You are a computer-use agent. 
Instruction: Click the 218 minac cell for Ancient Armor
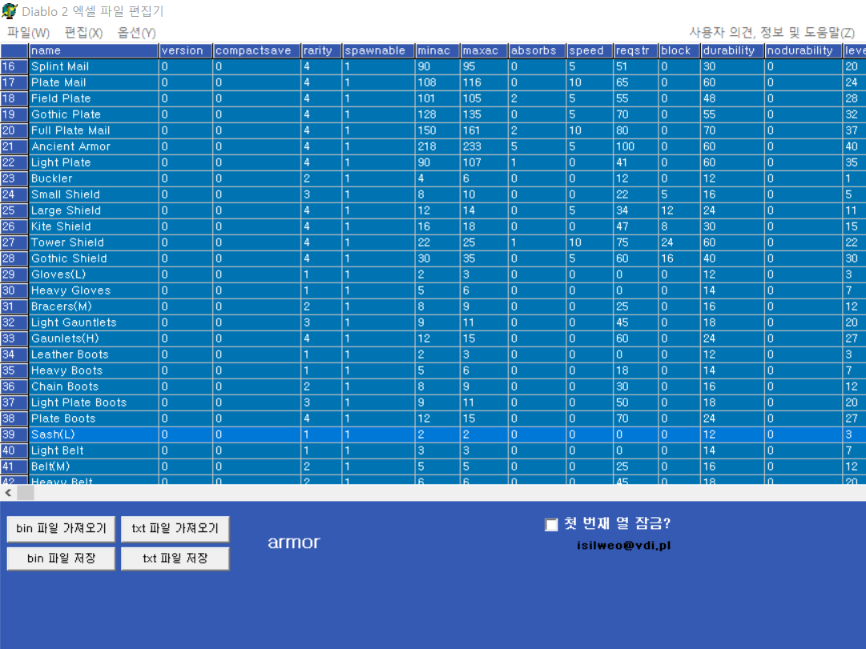pos(437,146)
